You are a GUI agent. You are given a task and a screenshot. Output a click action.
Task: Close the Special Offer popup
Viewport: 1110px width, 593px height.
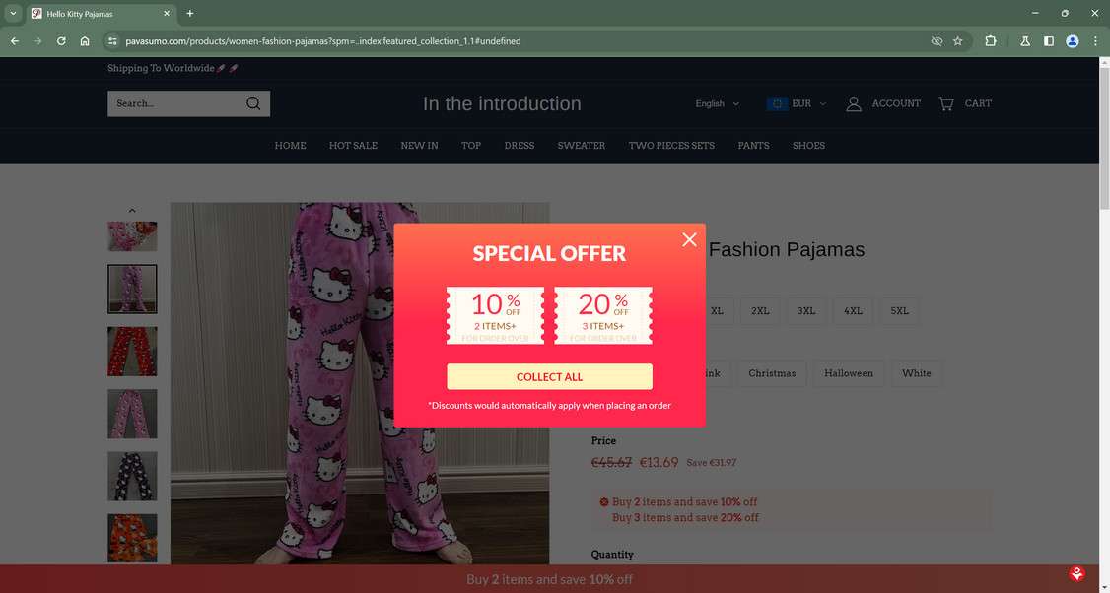tap(689, 240)
